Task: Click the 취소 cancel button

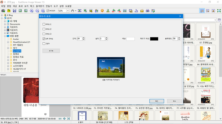Action: pos(174,101)
